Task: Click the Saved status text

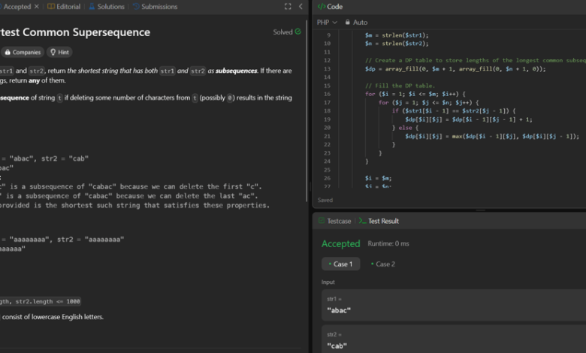Action: (325, 200)
